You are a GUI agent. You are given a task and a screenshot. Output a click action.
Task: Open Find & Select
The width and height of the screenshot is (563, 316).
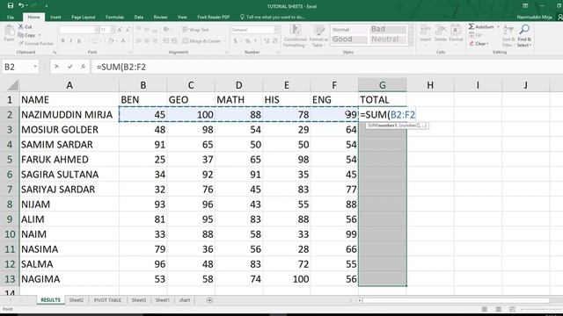(524, 35)
